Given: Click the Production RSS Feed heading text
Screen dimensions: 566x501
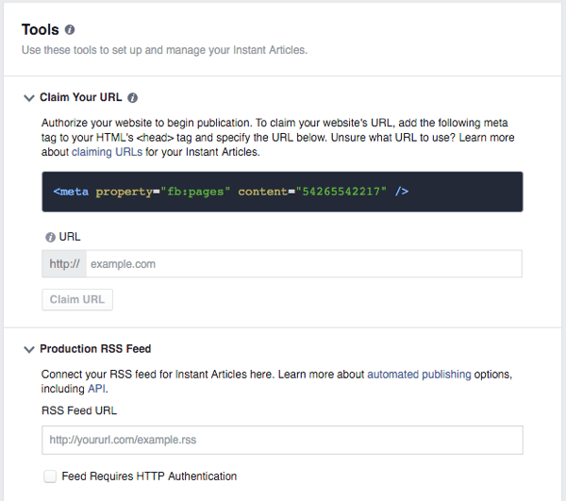Looking at the screenshot, I should click(95, 349).
